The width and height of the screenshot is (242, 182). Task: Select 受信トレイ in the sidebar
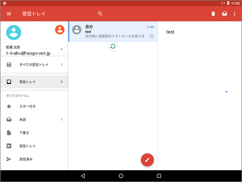tap(34, 82)
